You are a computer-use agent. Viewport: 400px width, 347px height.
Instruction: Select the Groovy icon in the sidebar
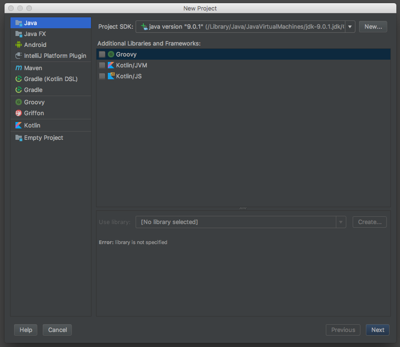coord(19,102)
